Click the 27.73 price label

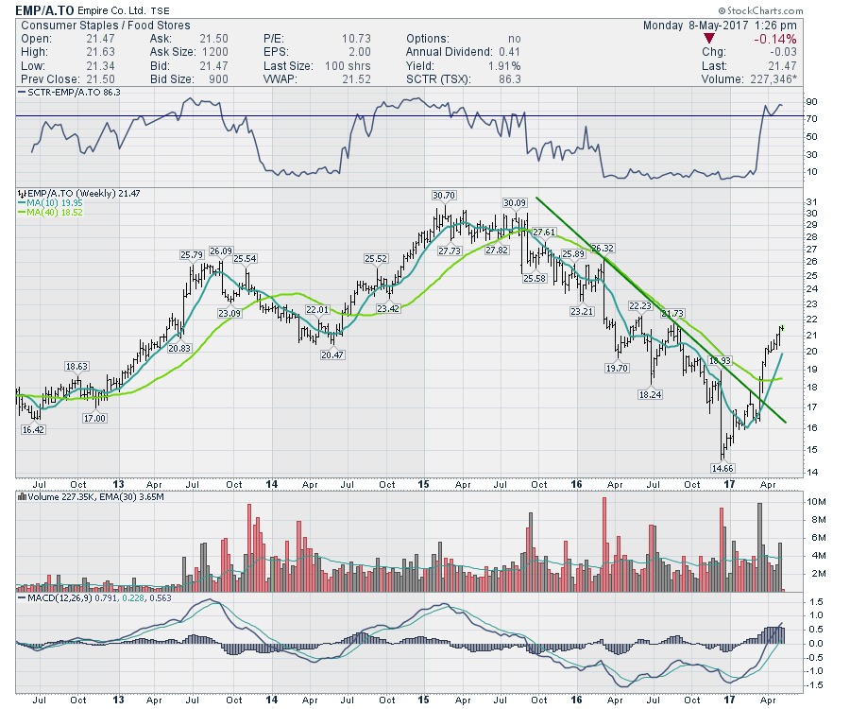click(x=450, y=251)
